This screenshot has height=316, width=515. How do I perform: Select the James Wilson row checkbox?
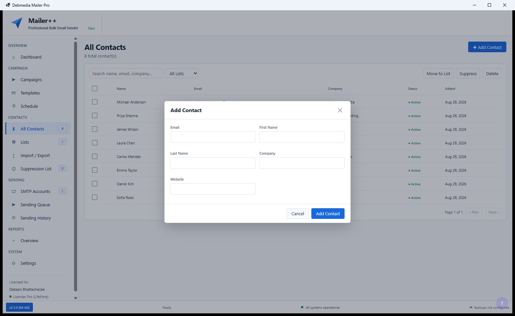click(95, 129)
